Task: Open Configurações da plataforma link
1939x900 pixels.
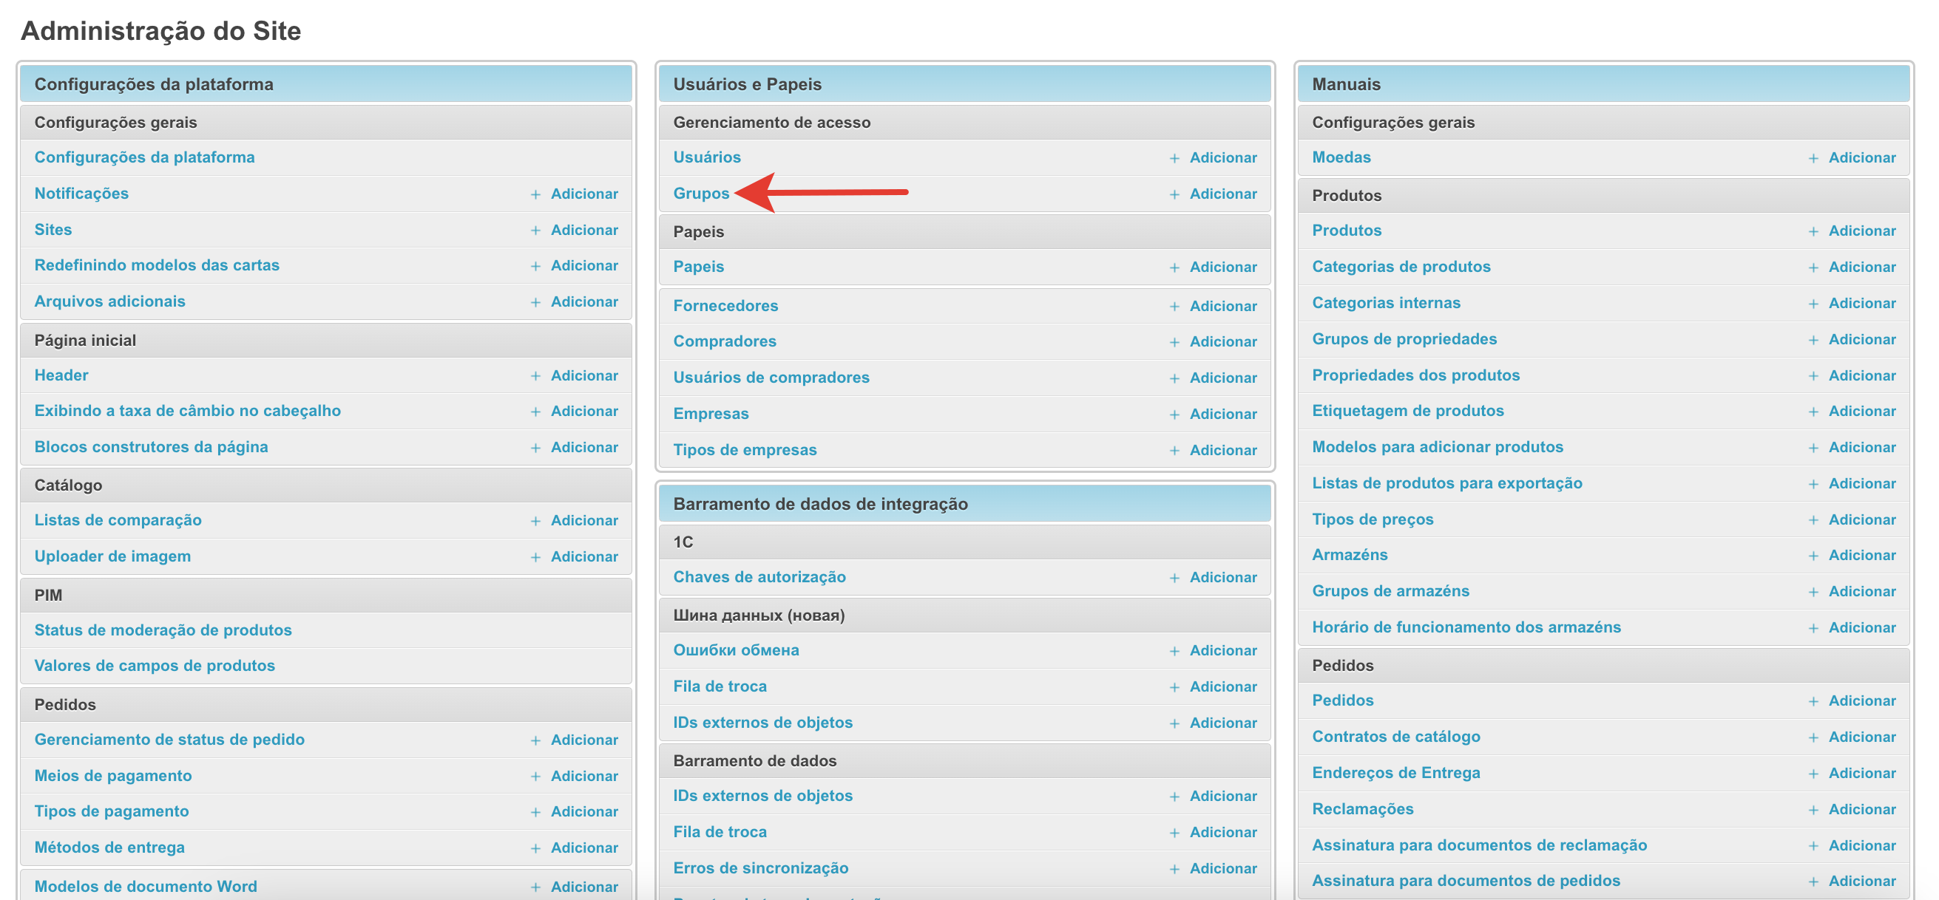Action: 144,157
